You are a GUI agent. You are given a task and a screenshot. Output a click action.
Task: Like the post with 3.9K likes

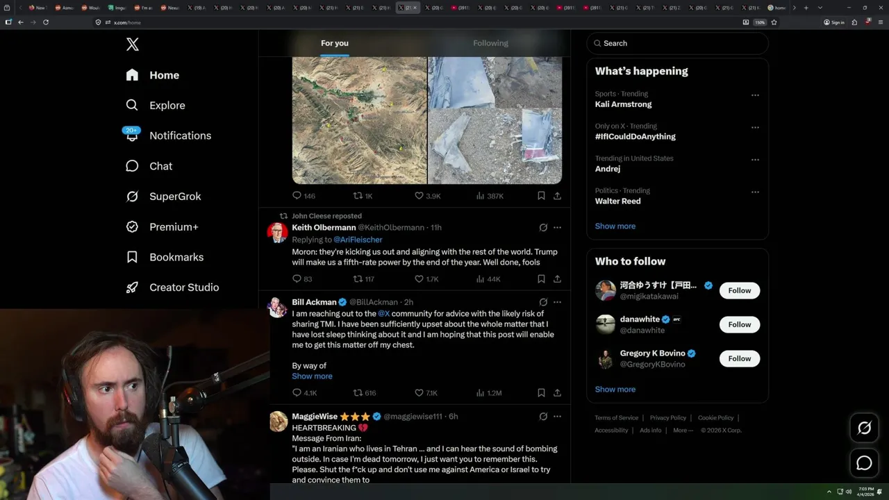[x=427, y=196]
